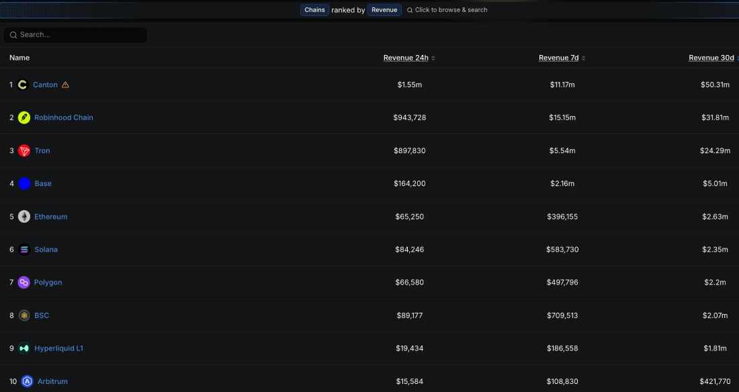
Task: Sort by Revenue 24h using its sort arrows
Action: (x=433, y=58)
